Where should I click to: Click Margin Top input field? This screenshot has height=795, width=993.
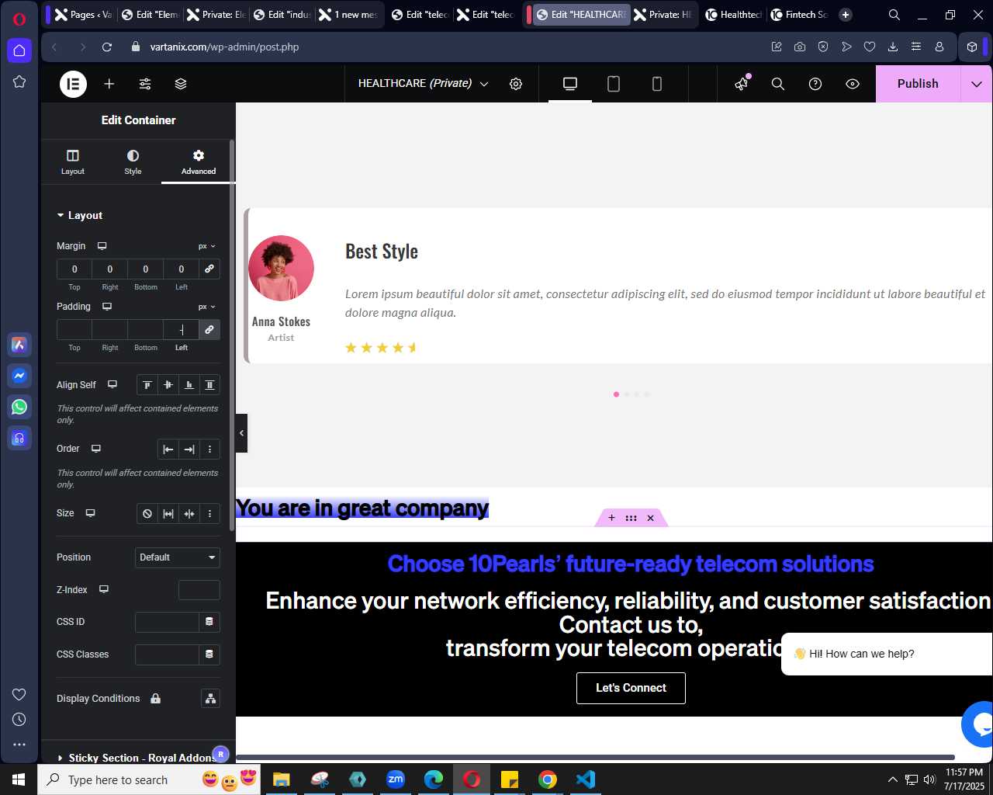tap(74, 269)
